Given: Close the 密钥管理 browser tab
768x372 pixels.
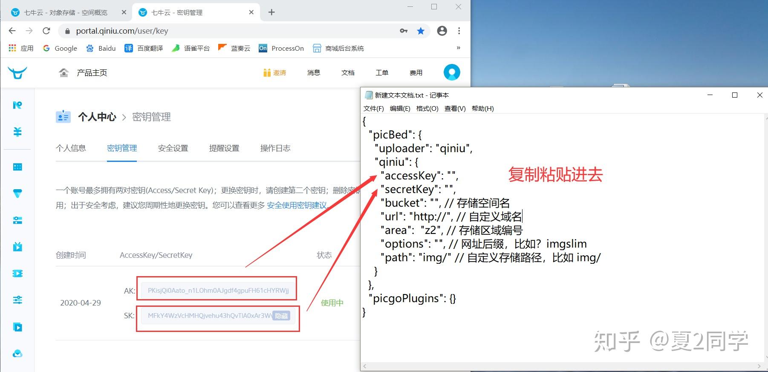Looking at the screenshot, I should (x=251, y=12).
